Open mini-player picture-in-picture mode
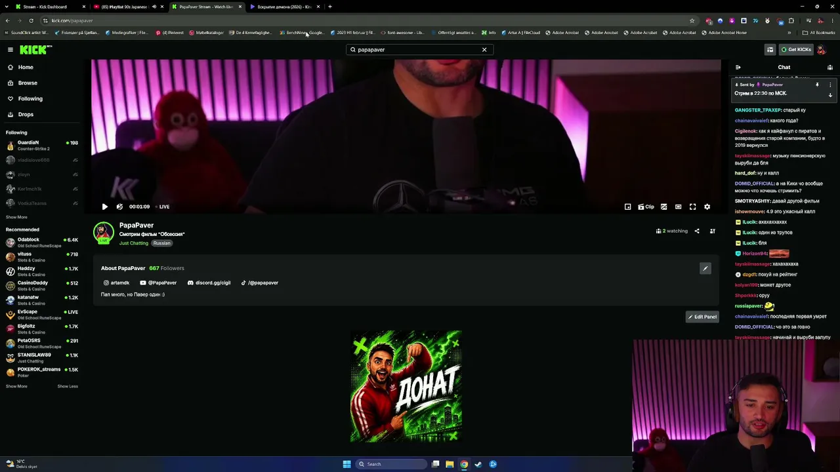Screen dimensions: 840x472 pos(627,206)
